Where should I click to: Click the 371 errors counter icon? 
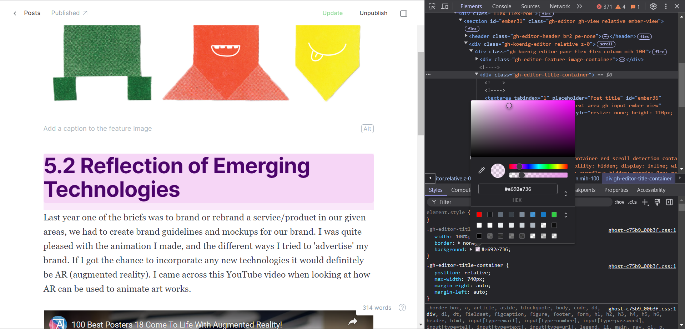click(x=604, y=6)
